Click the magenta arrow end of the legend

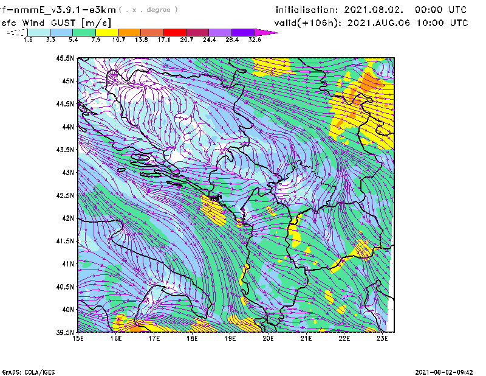(x=265, y=32)
